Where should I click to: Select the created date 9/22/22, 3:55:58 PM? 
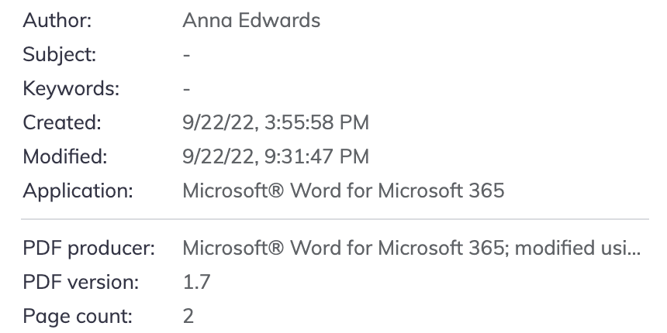click(275, 122)
